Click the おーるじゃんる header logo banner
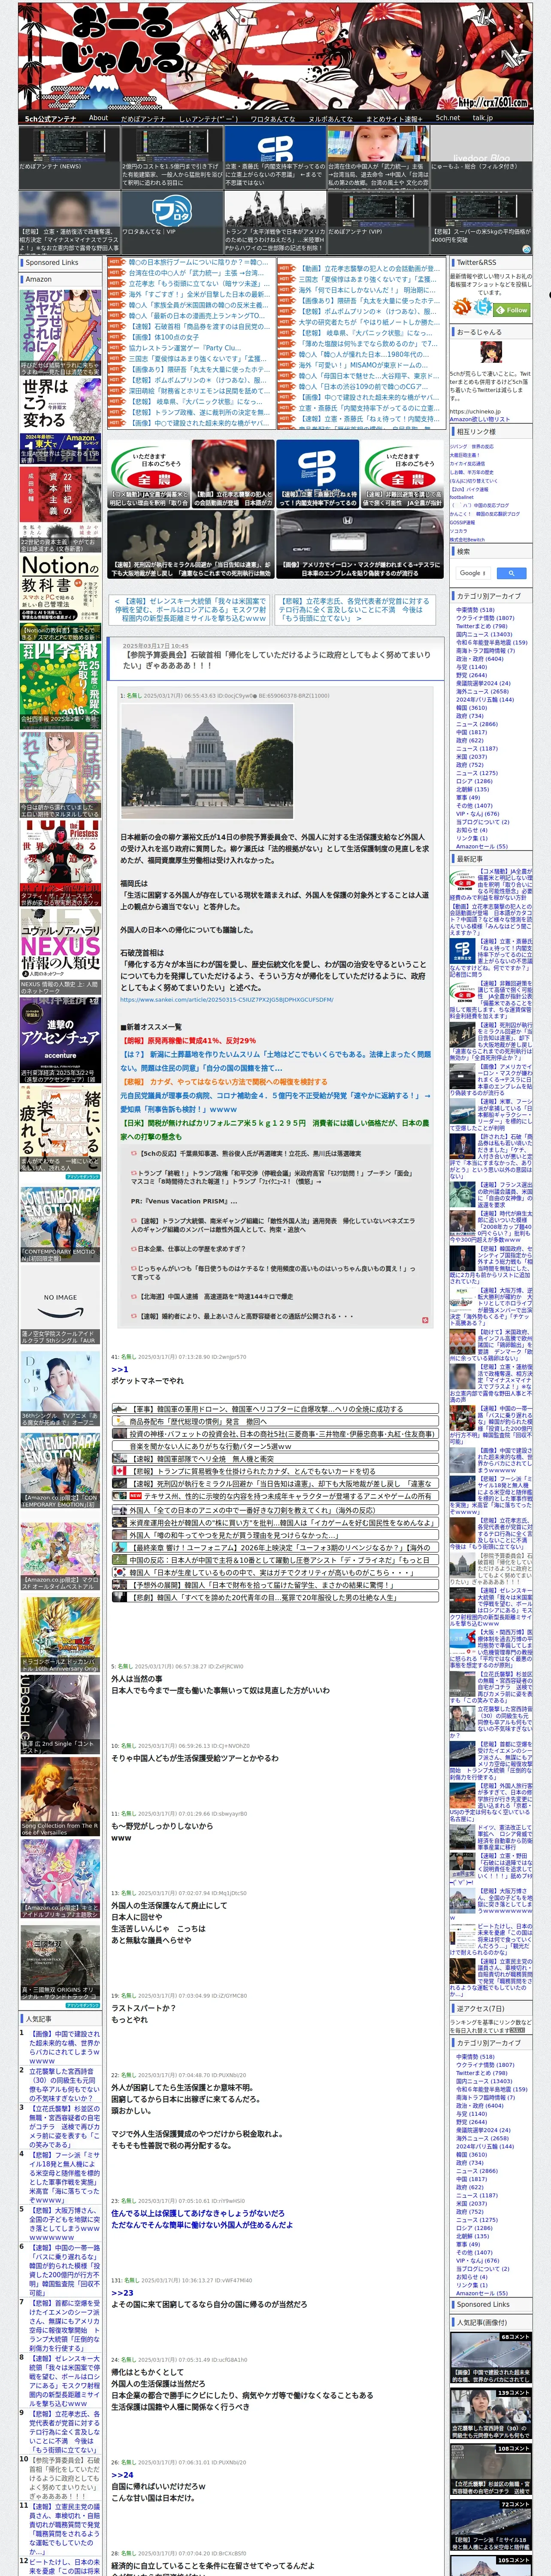551x2576 pixels. (275, 56)
